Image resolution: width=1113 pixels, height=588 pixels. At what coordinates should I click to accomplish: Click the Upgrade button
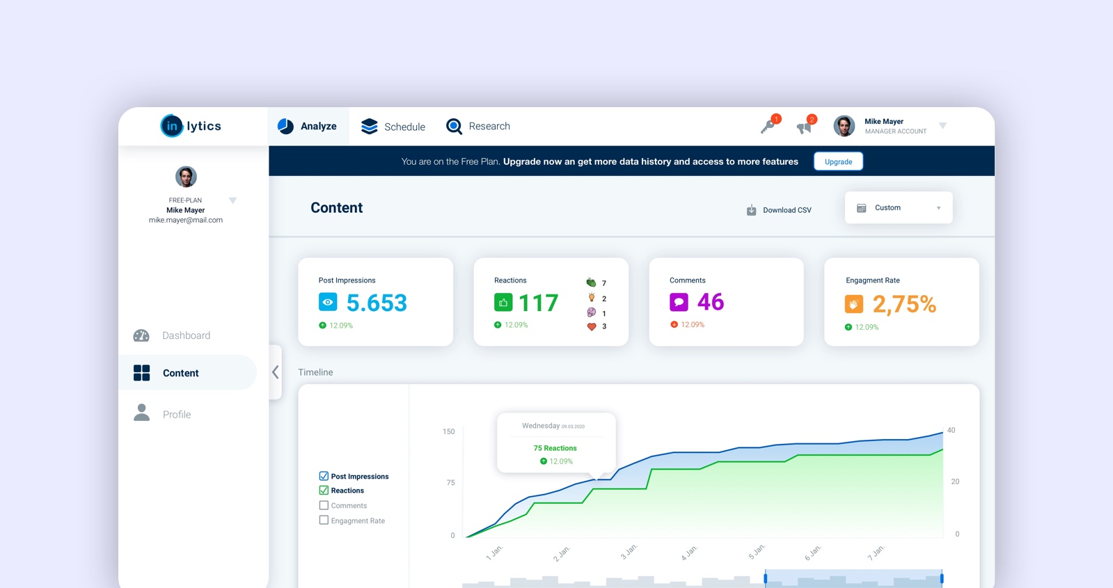point(838,161)
